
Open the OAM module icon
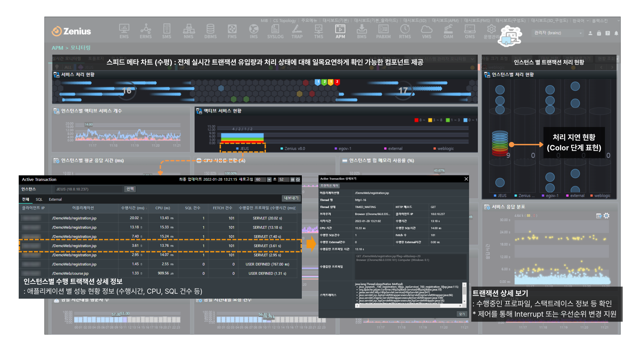pyautogui.click(x=448, y=31)
